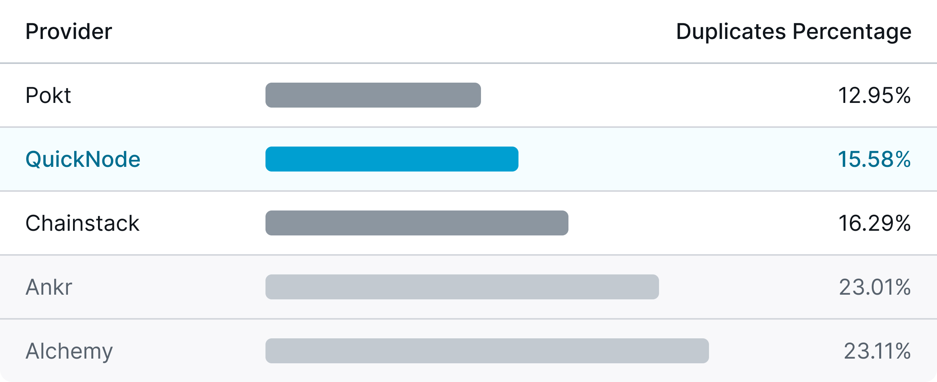937x382 pixels.
Task: Click the 23.01% value for Ankr
Action: [x=875, y=287]
